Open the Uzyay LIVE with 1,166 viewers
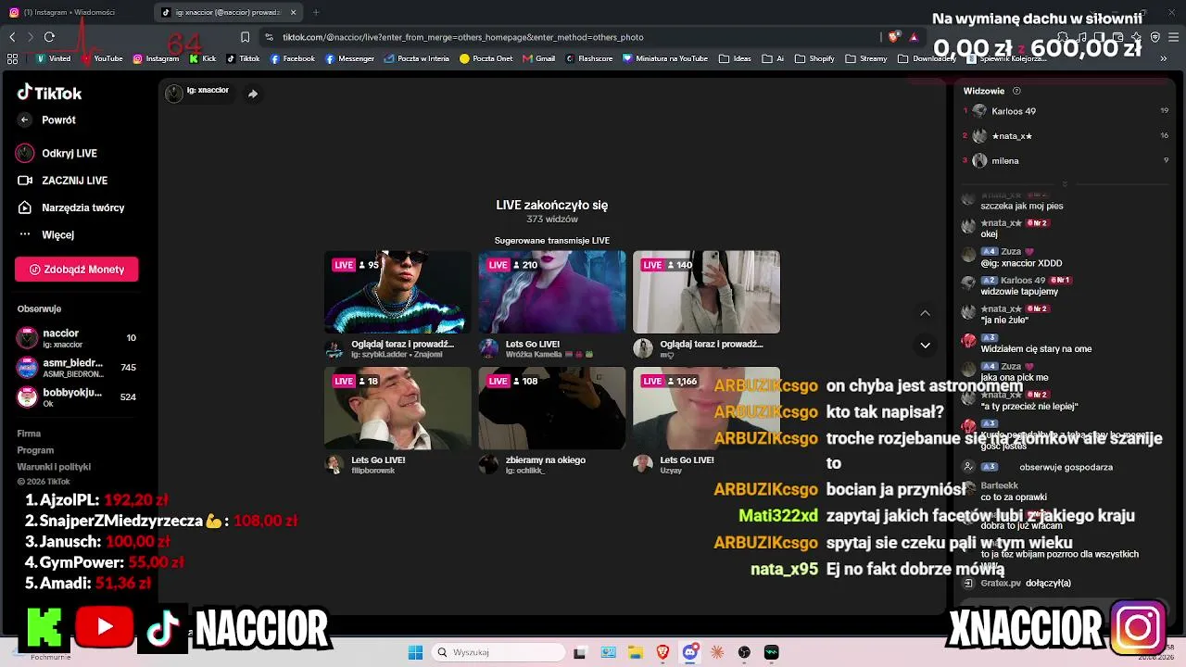The image size is (1186, 667). [x=706, y=409]
